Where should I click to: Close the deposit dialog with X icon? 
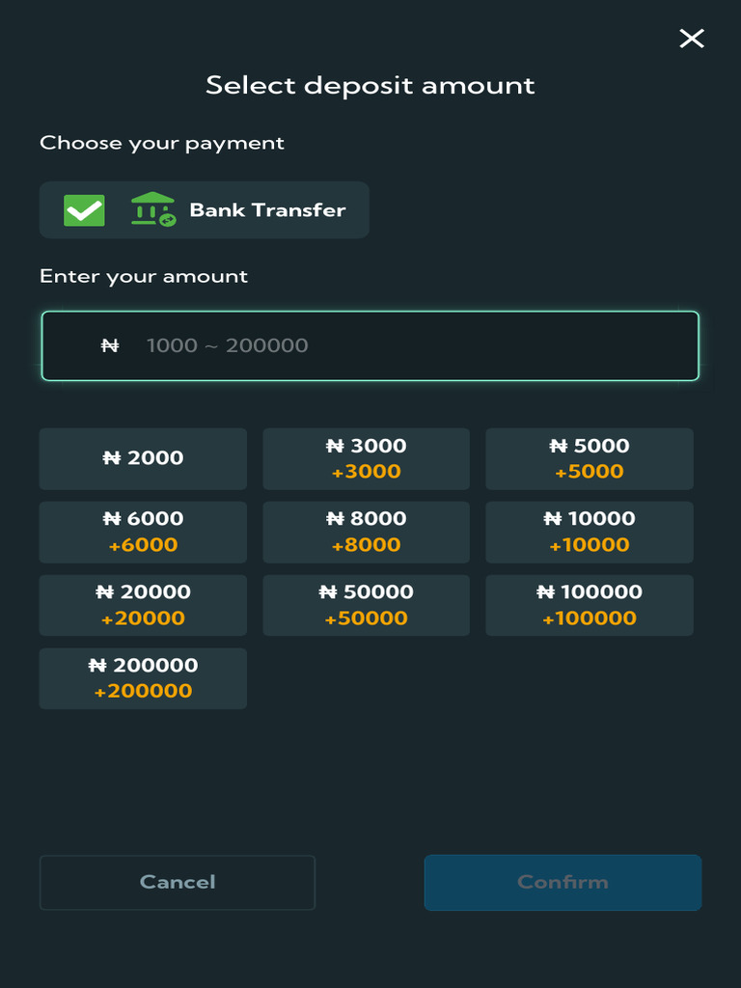pyautogui.click(x=692, y=39)
